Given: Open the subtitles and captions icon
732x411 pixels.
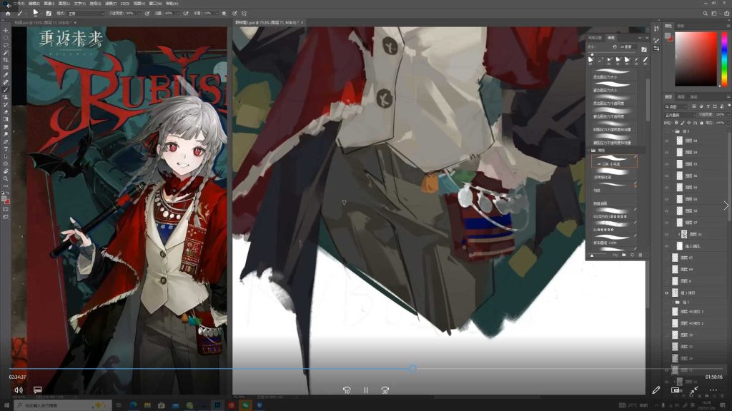Looking at the screenshot, I should click(x=38, y=390).
